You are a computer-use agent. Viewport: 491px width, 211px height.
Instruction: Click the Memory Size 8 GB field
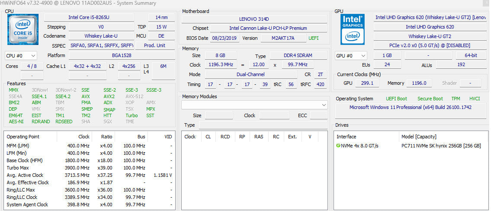coord(221,55)
